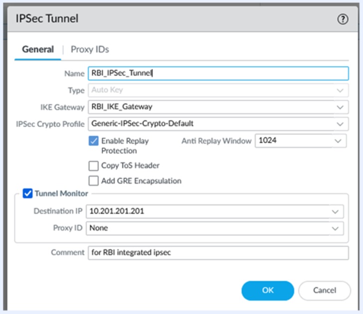Click the Name field containing RBI_IPSec_Tunnel
The image size is (363, 314).
click(217, 73)
